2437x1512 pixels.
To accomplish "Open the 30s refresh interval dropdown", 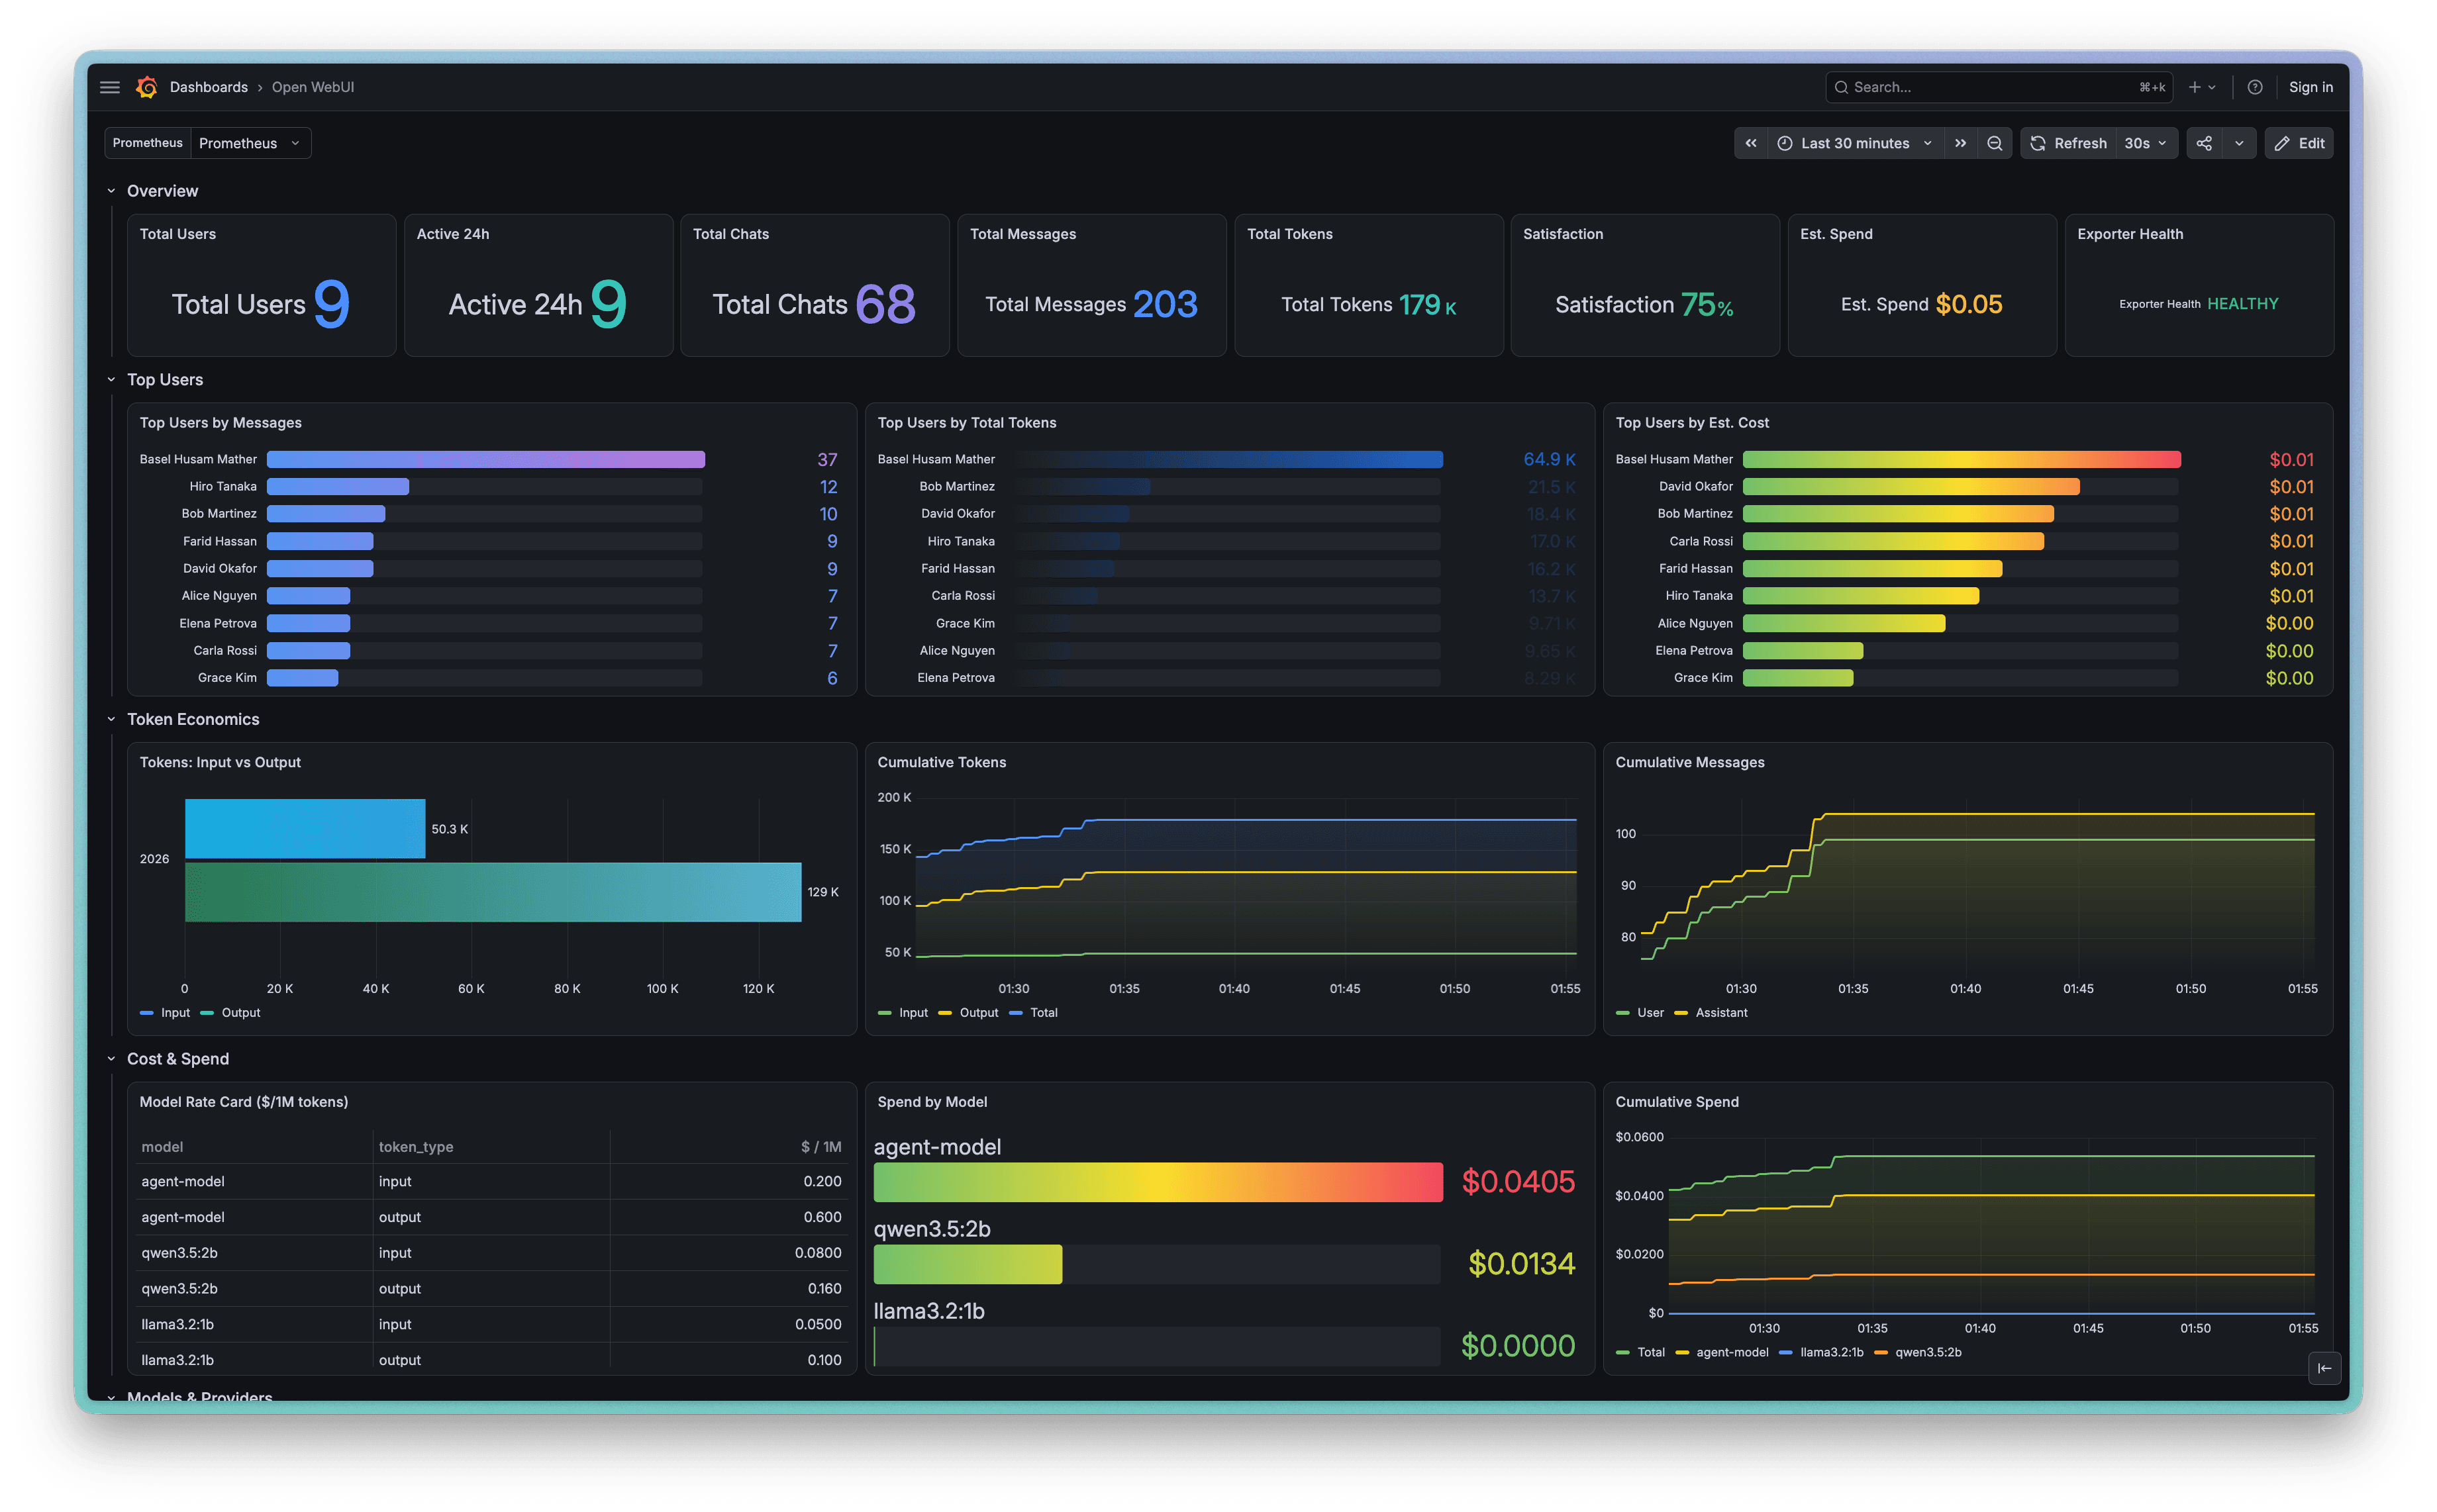I will click(2146, 143).
